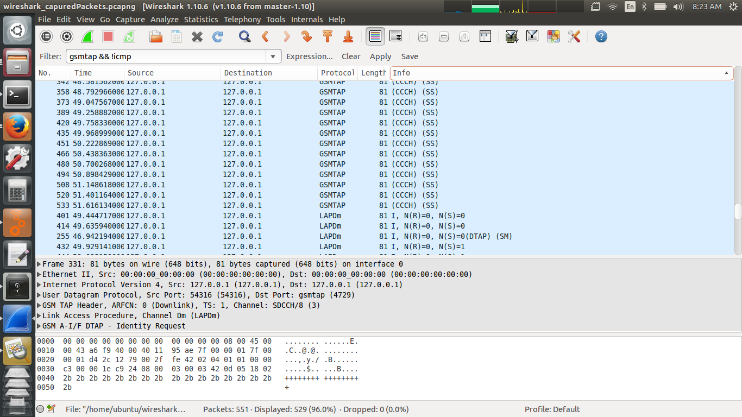Screen dimensions: 742x417
Task: Edit capture file comments in the status bar
Action: pyautogui.click(x=51, y=409)
